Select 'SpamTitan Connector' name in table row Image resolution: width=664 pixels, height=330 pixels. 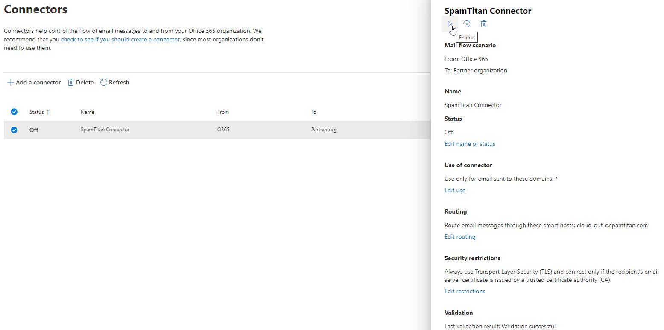point(105,130)
